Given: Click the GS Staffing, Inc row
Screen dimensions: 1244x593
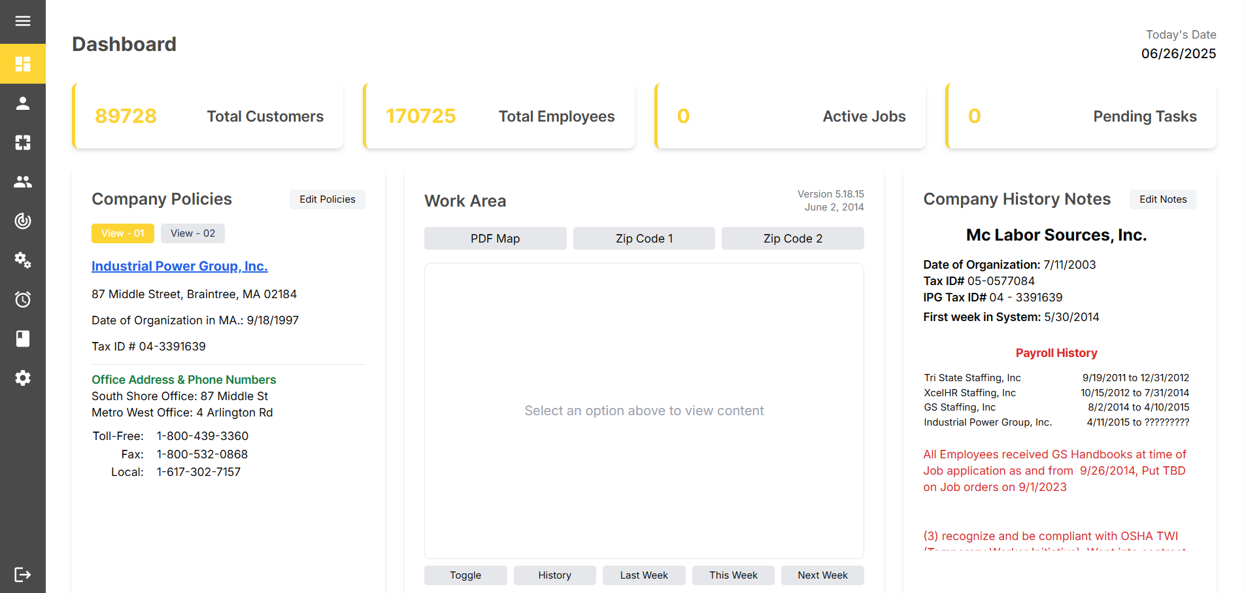Looking at the screenshot, I should tap(1056, 407).
